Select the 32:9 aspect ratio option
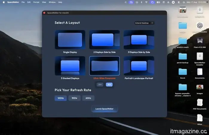 point(109,85)
